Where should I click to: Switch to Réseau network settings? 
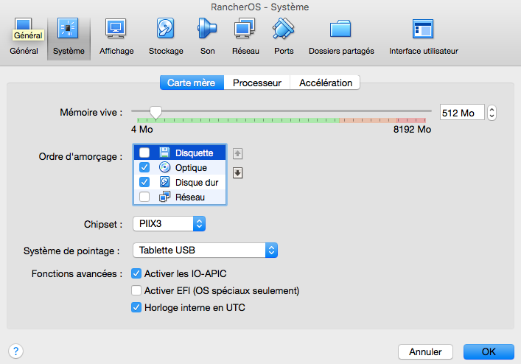245,37
